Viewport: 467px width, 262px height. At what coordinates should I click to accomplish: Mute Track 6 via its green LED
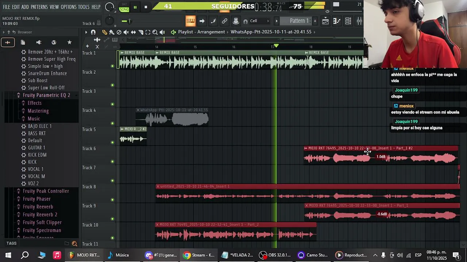click(112, 162)
